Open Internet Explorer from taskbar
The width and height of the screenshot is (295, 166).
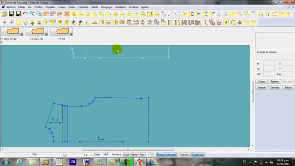(x=19, y=162)
